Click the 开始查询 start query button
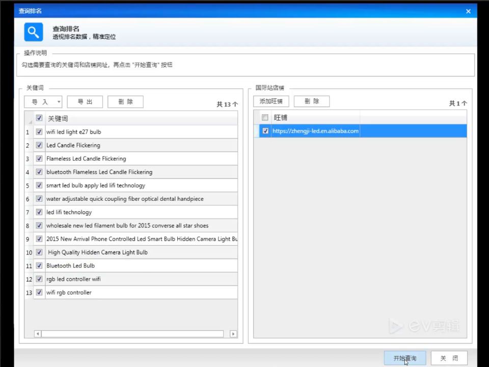This screenshot has height=367, width=489. 405,358
